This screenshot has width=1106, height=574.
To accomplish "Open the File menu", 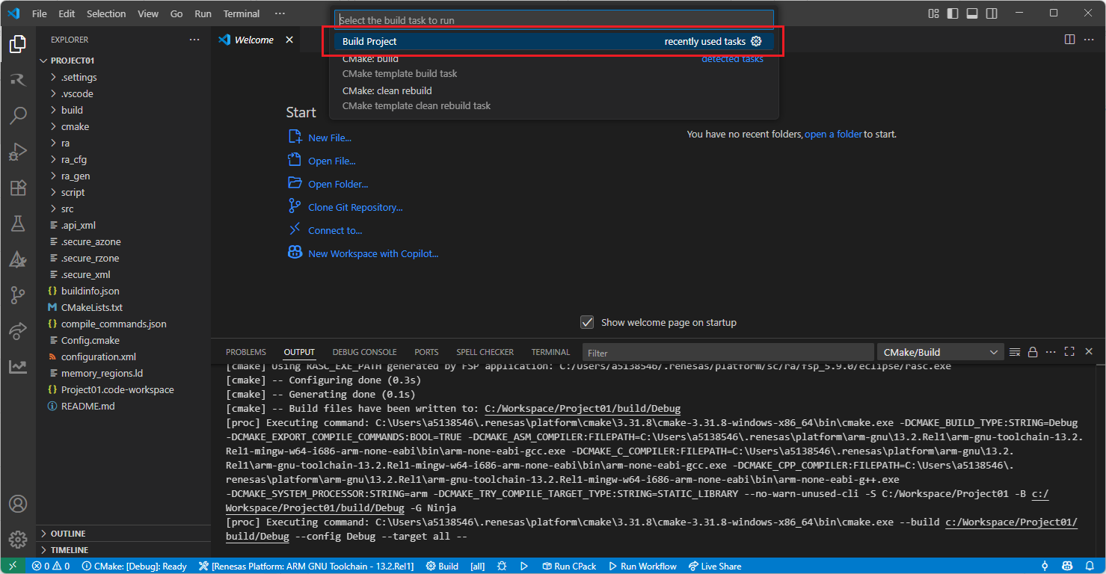I will click(x=40, y=13).
